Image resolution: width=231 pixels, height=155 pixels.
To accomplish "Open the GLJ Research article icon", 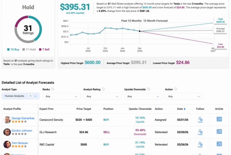I will (x=219, y=132).
